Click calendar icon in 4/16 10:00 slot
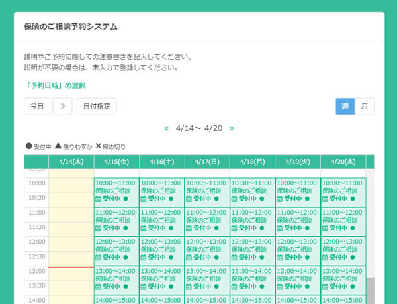The width and height of the screenshot is (397, 304). [x=143, y=199]
